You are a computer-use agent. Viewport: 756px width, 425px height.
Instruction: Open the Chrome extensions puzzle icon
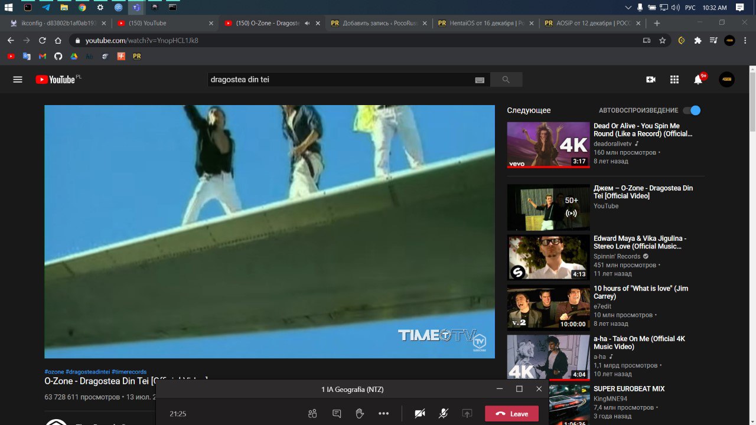(698, 41)
